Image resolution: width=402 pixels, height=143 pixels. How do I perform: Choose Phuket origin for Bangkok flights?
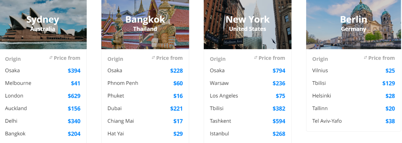[116, 96]
